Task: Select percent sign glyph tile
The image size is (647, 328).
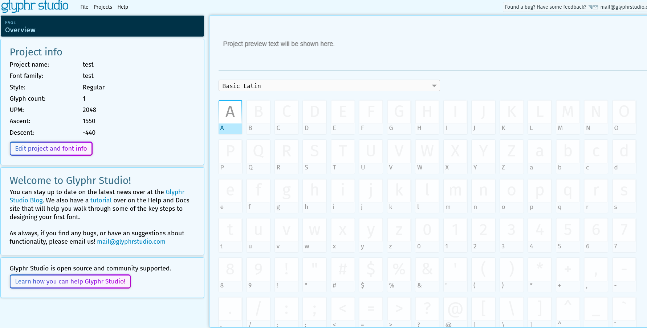Action: (x=399, y=275)
